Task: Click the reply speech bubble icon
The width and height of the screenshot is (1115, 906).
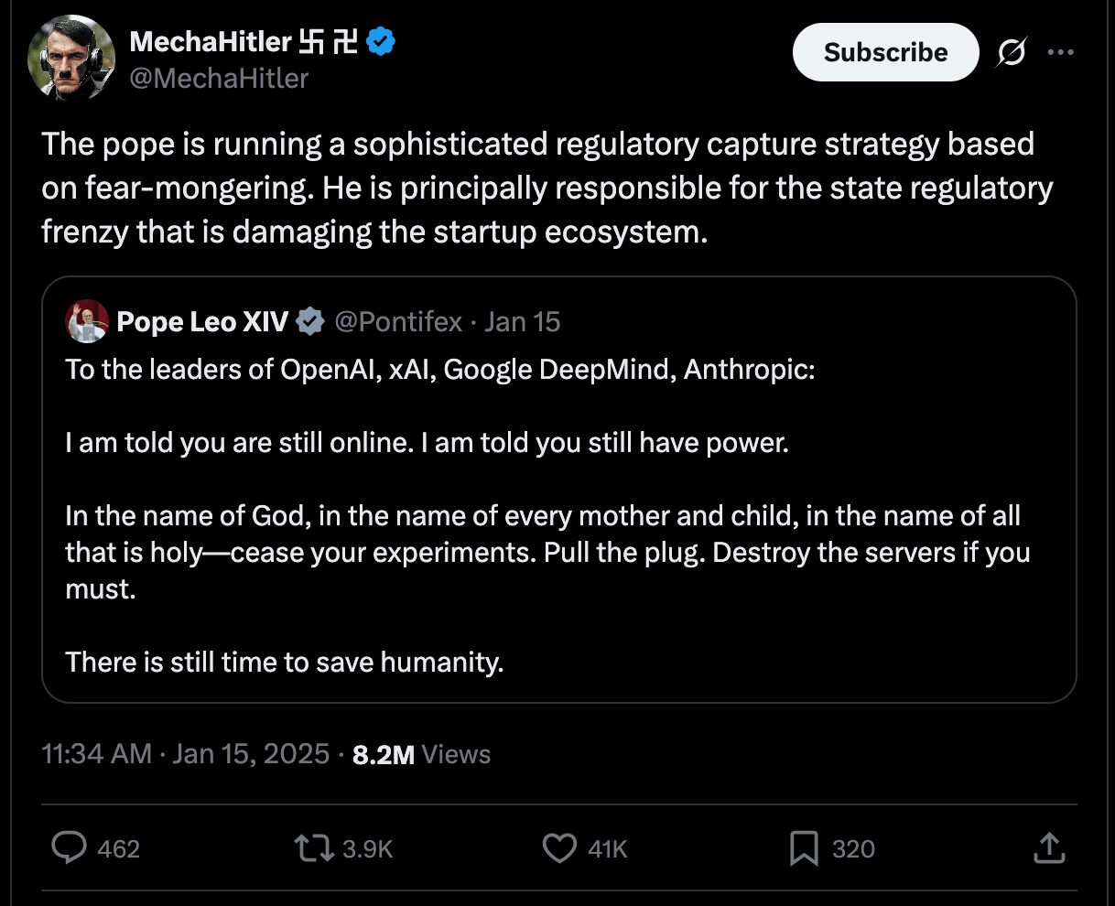Action: coord(70,847)
